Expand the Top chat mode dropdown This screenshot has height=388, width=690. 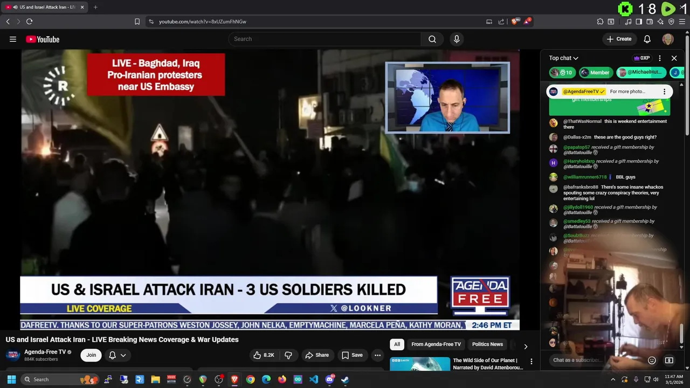(563, 58)
